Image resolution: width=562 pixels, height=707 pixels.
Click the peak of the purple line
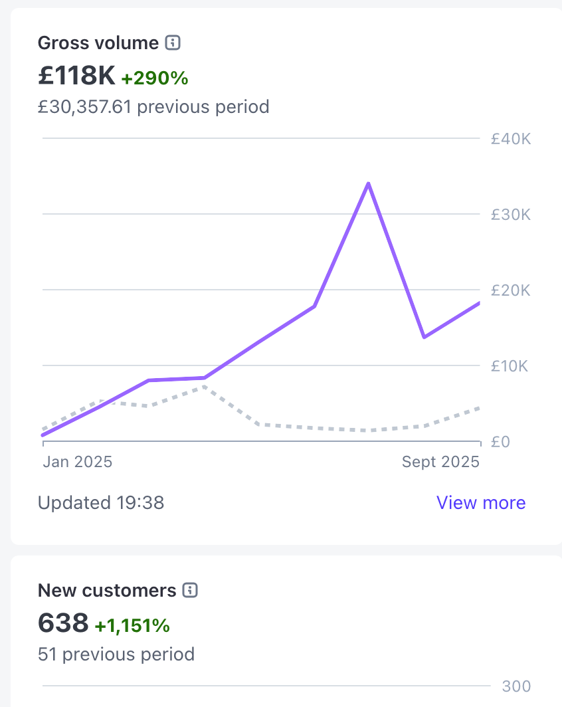pyautogui.click(x=368, y=183)
